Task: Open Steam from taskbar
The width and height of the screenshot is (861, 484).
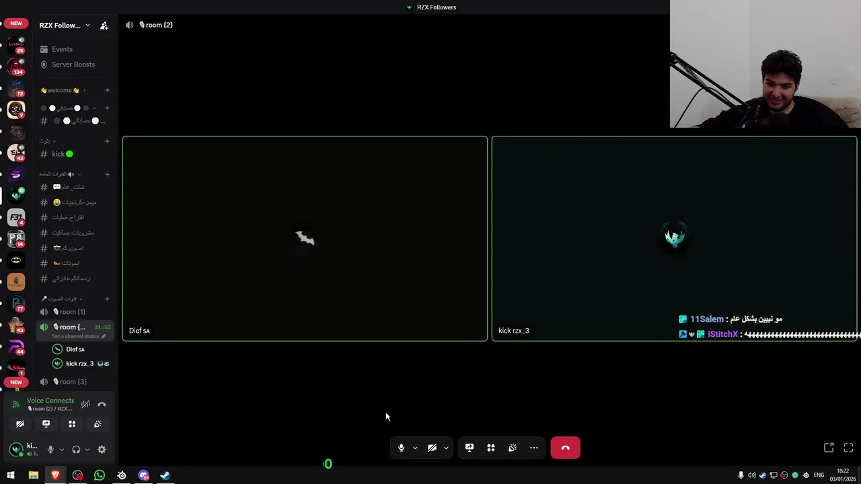Action: click(x=165, y=475)
